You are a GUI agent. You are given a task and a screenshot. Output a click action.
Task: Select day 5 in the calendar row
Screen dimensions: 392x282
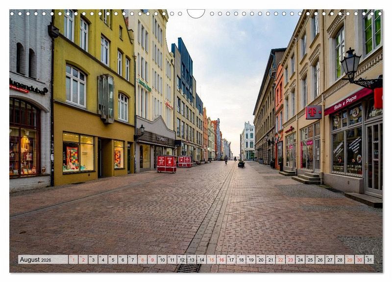[113, 260]
